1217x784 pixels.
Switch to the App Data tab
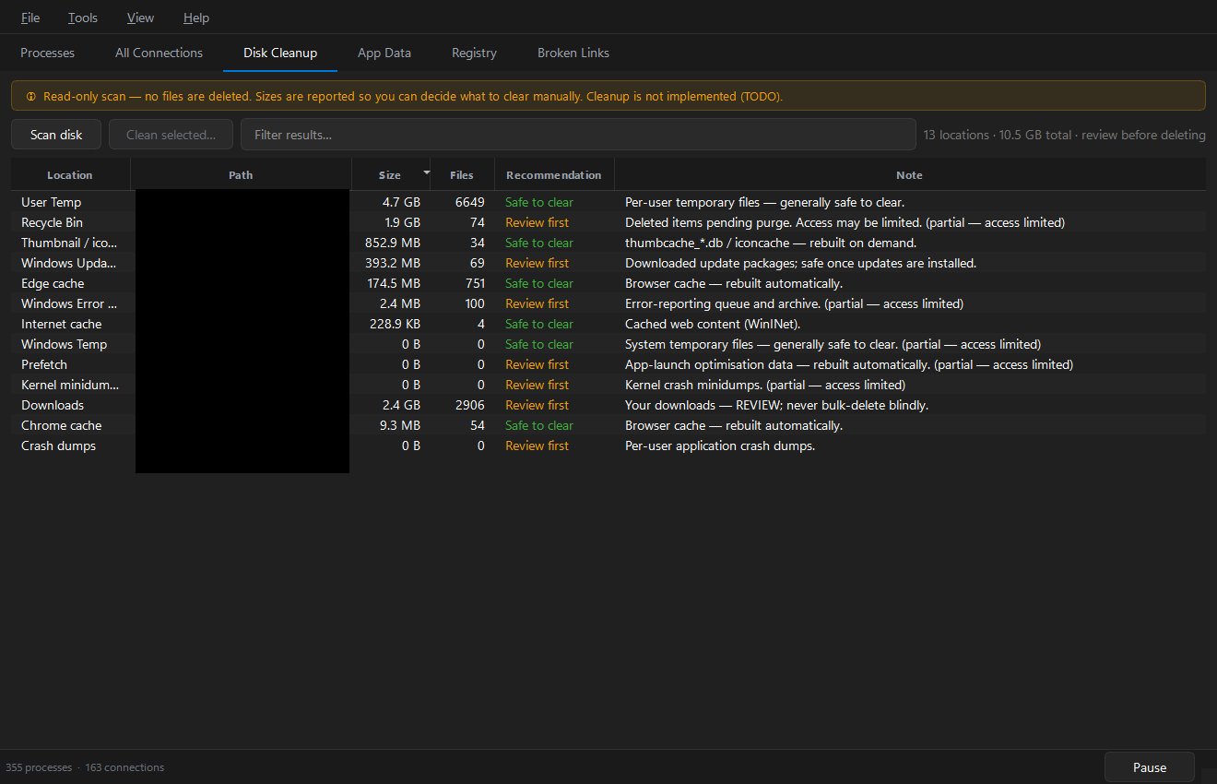point(384,53)
